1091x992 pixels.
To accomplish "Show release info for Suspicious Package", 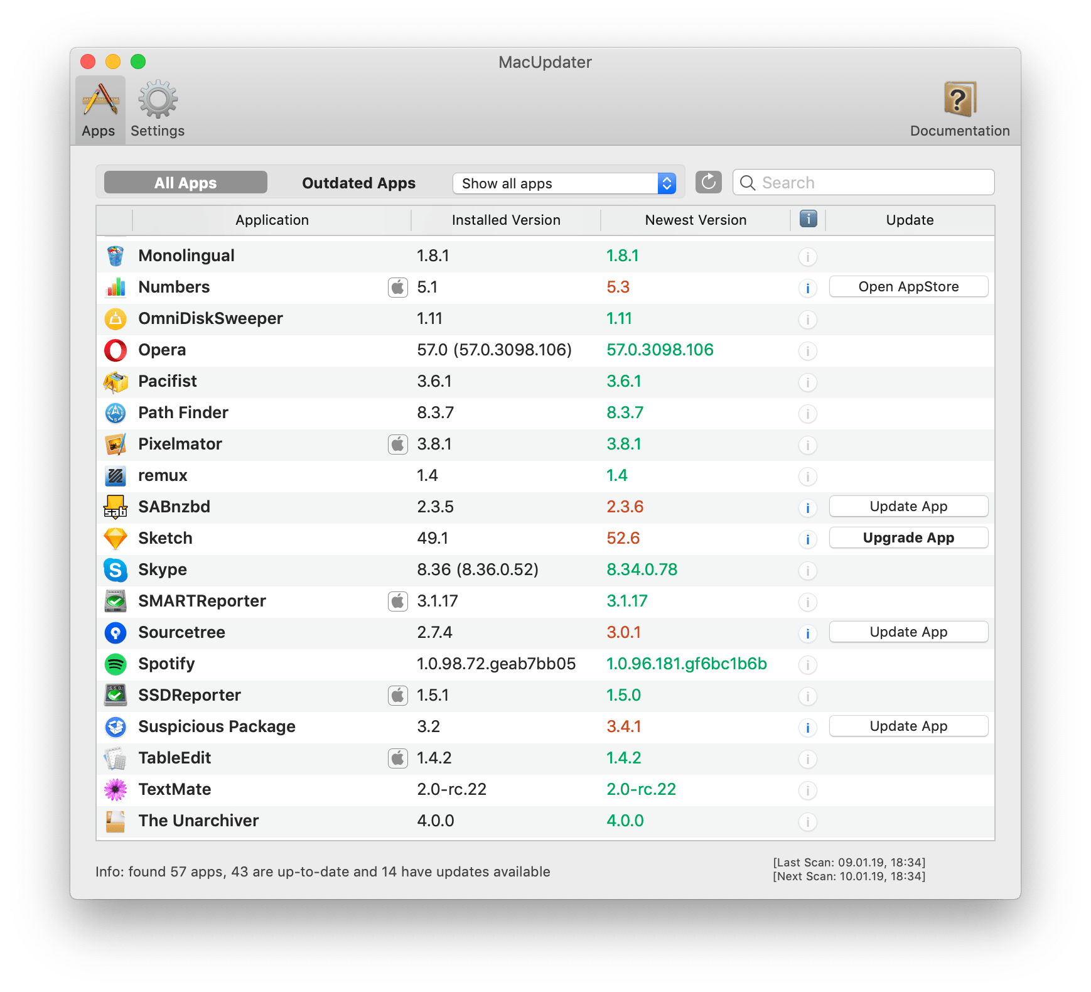I will [x=808, y=728].
